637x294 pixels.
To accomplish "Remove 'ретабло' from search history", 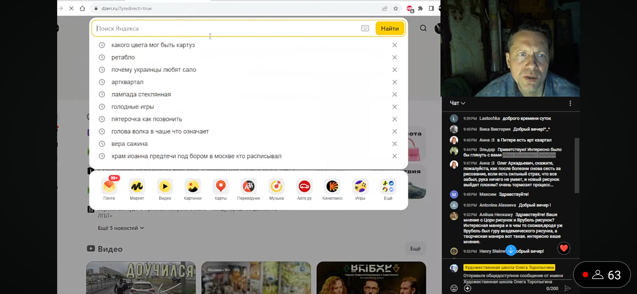I will [394, 57].
